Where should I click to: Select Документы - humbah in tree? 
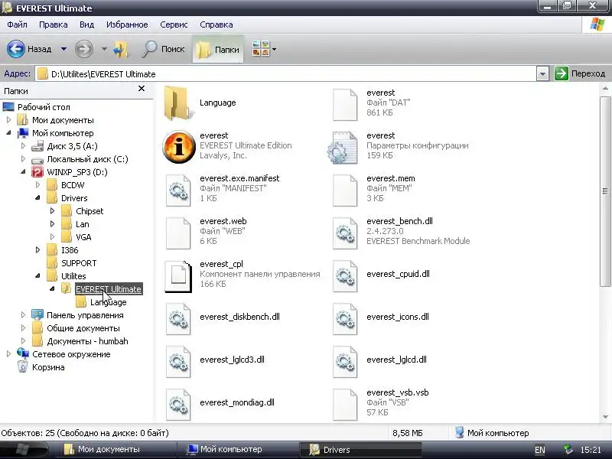click(x=87, y=341)
